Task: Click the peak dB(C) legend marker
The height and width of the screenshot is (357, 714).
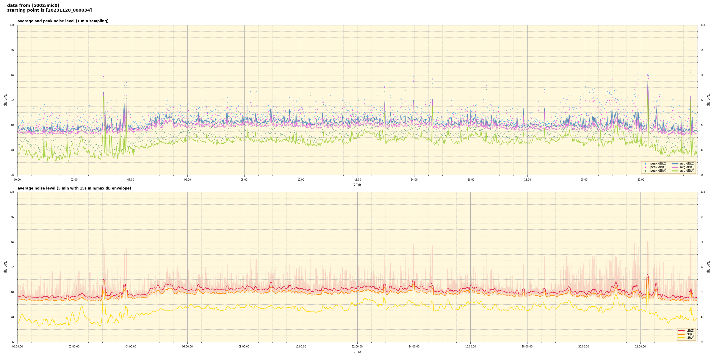Action: point(645,167)
